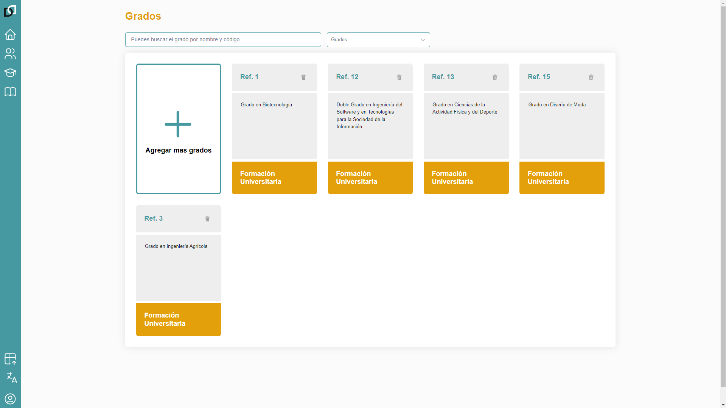
Task: Click the scrollbar down arrow
Action: point(723,405)
